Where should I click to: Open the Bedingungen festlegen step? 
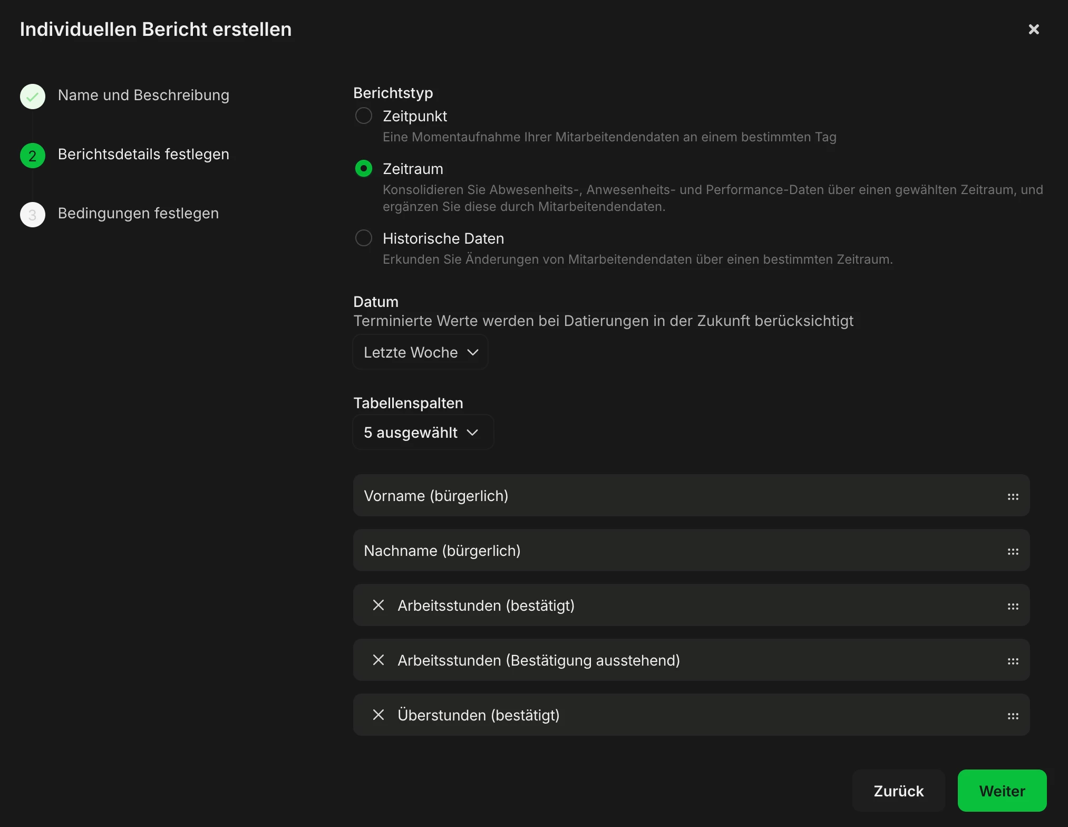[138, 214]
